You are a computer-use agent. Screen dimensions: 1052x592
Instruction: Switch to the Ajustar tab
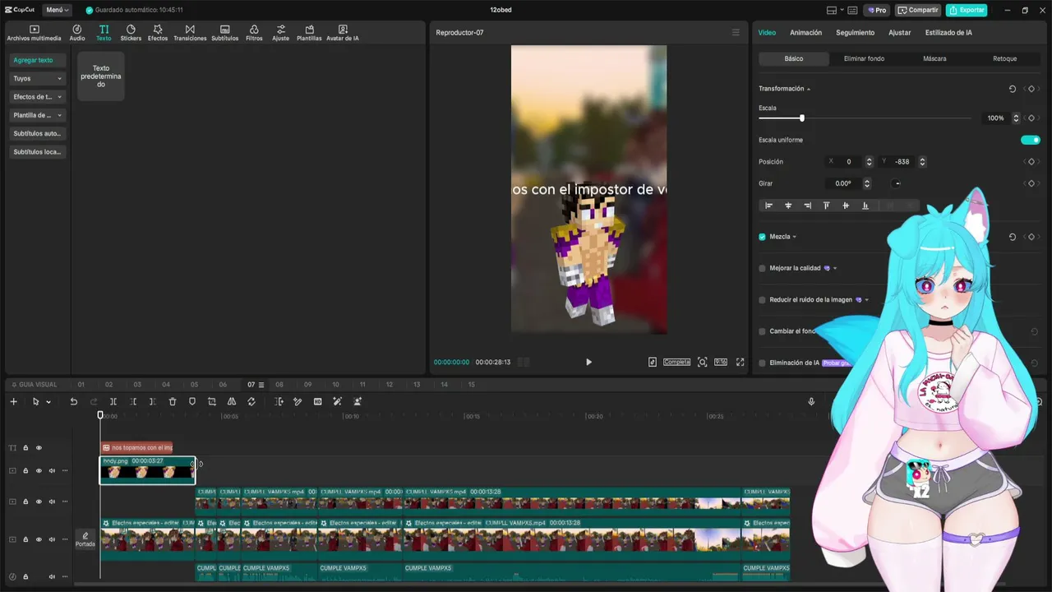899,33
